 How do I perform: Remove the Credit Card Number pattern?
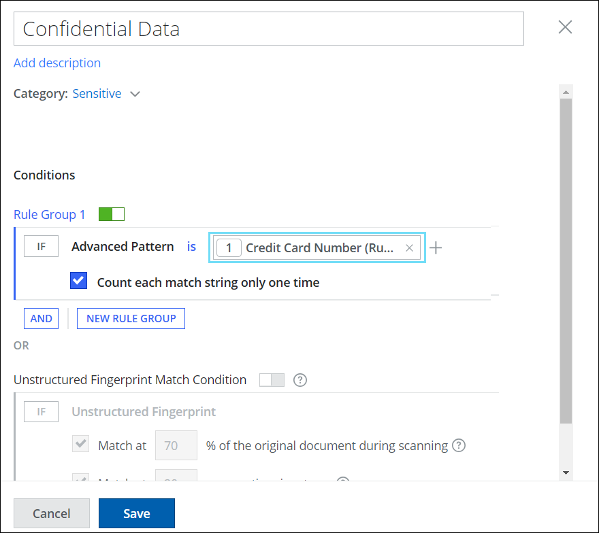(x=409, y=248)
